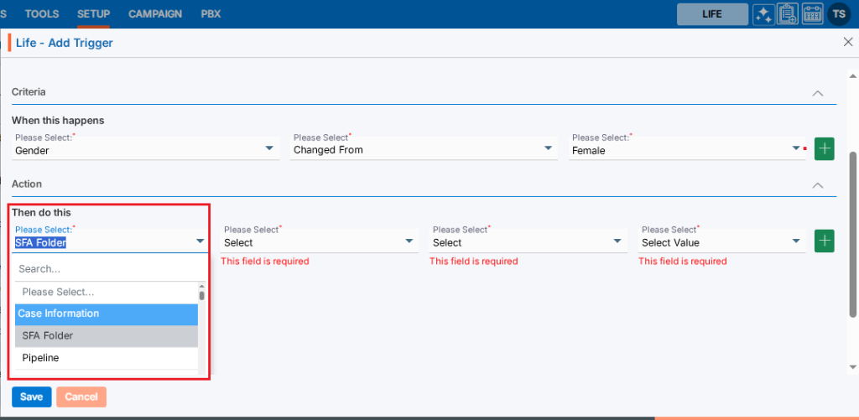Open the Gender criteria dropdown

(145, 150)
